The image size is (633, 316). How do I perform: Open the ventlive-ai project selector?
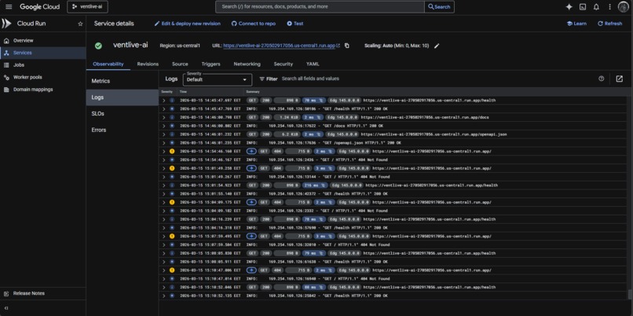coord(88,7)
